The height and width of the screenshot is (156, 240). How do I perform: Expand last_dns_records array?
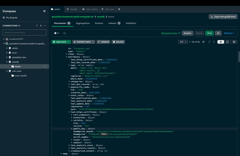tap(69, 84)
